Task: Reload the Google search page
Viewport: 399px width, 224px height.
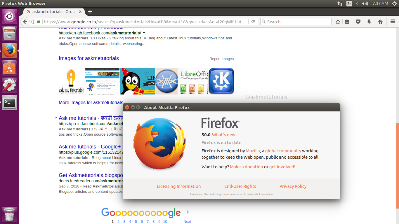Action: click(x=253, y=21)
